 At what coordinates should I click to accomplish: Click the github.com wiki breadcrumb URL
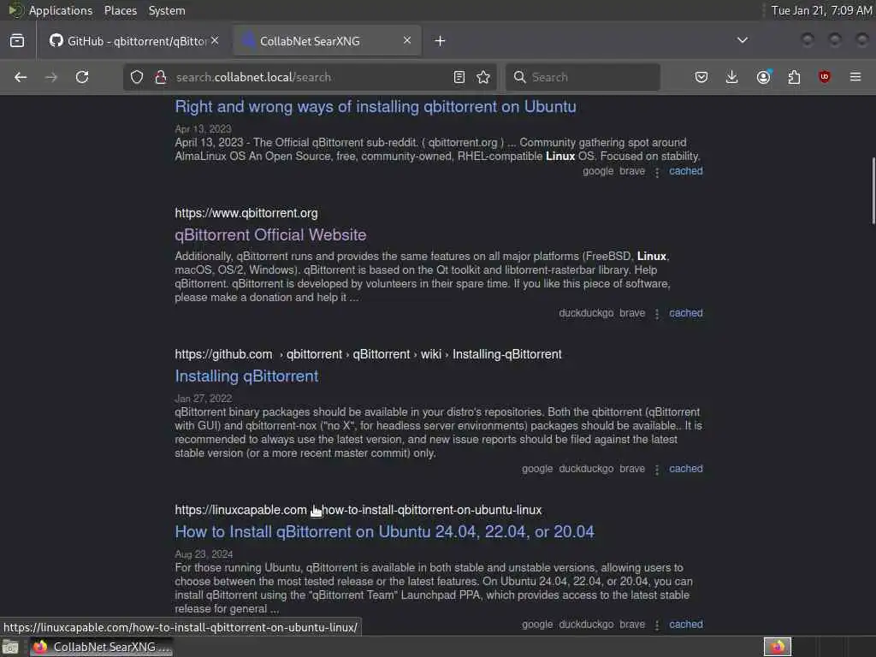(368, 355)
